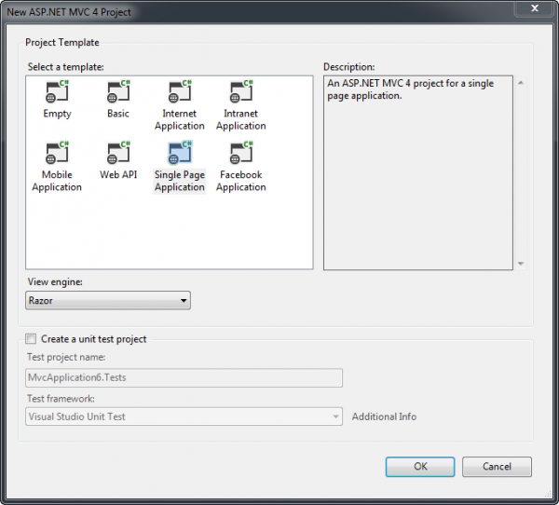Image resolution: width=559 pixels, height=505 pixels.
Task: Pick the Intranet Application template icon
Action: [x=241, y=91]
